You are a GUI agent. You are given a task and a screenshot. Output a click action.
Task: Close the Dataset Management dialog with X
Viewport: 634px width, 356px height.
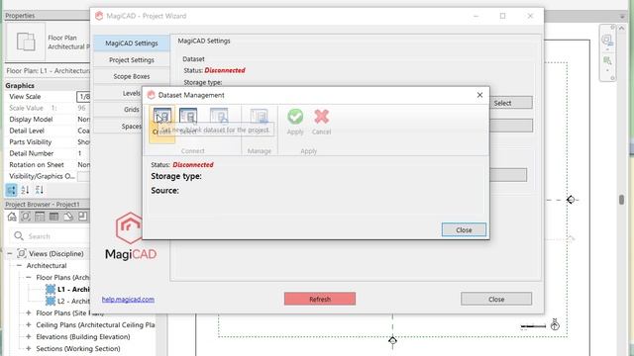(x=479, y=95)
